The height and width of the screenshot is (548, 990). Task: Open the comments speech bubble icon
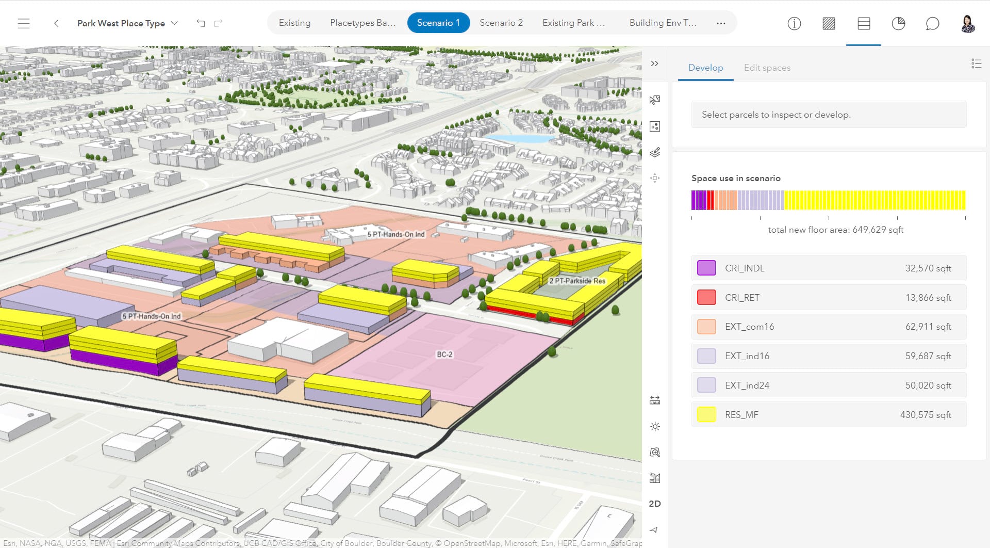933,24
